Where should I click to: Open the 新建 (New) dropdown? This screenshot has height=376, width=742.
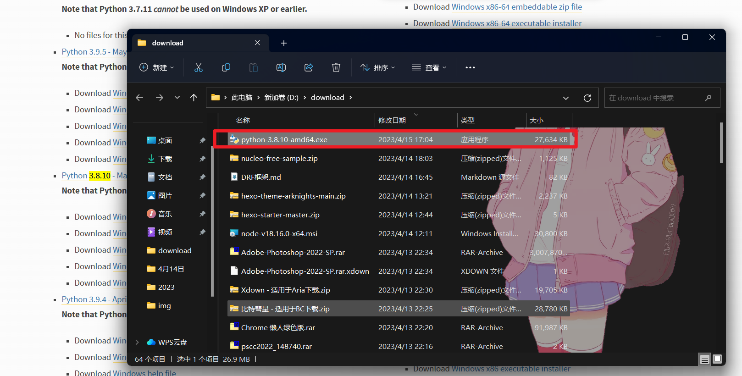click(x=157, y=67)
